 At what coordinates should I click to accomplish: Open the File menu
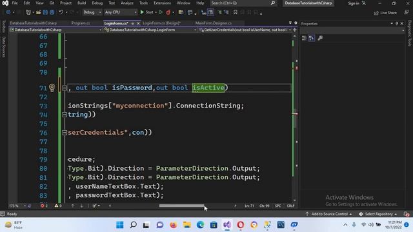coord(15,3)
